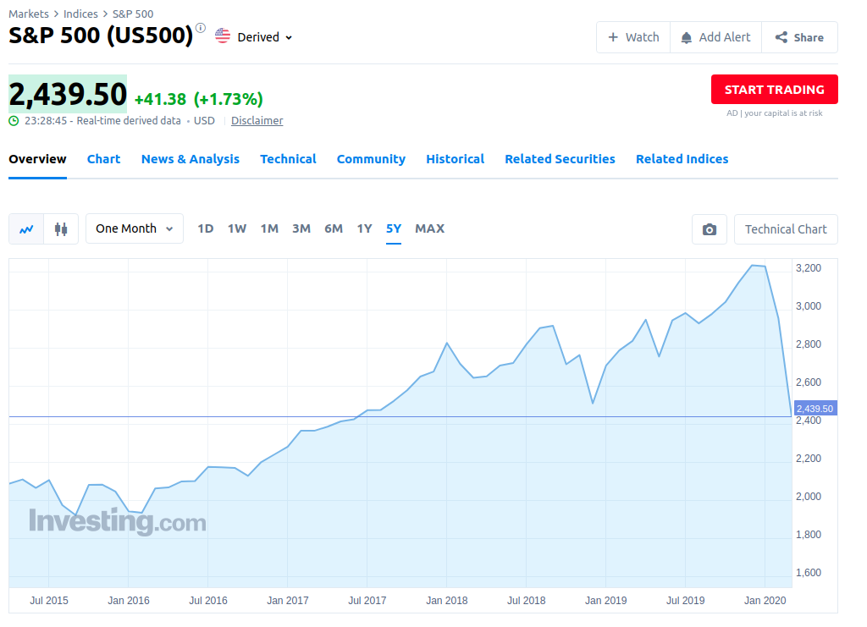867x627 pixels.
Task: Click the (+1.73%) percent change value
Action: click(x=229, y=100)
